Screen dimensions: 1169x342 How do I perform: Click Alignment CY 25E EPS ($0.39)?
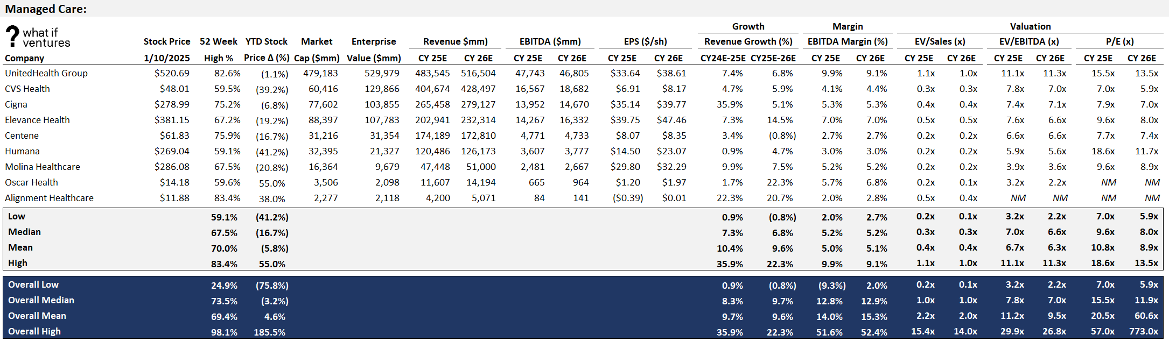point(628,198)
